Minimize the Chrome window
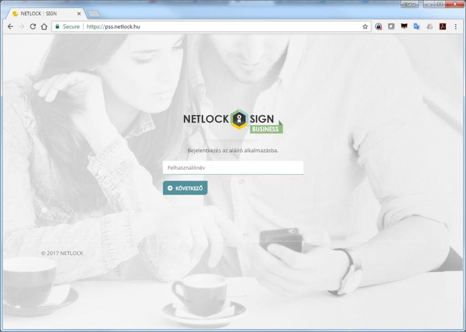 click(x=429, y=4)
